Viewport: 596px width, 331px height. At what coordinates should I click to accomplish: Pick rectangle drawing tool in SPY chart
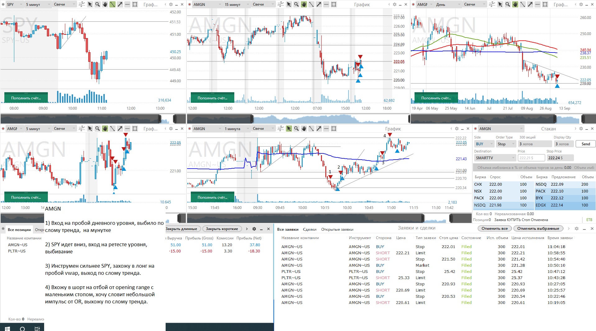coord(135,4)
